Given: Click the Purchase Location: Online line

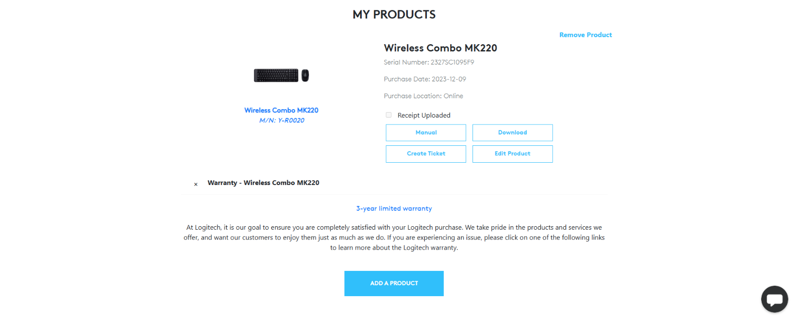Looking at the screenshot, I should click(423, 96).
